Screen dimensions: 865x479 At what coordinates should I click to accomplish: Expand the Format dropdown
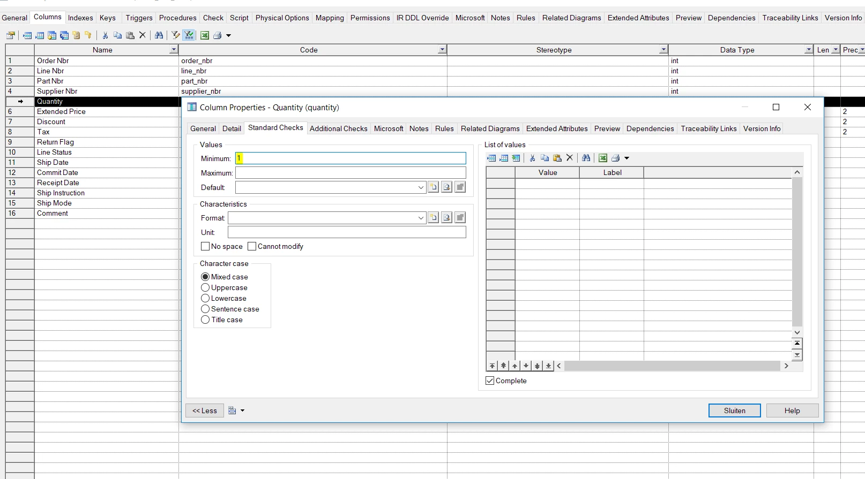click(x=421, y=218)
